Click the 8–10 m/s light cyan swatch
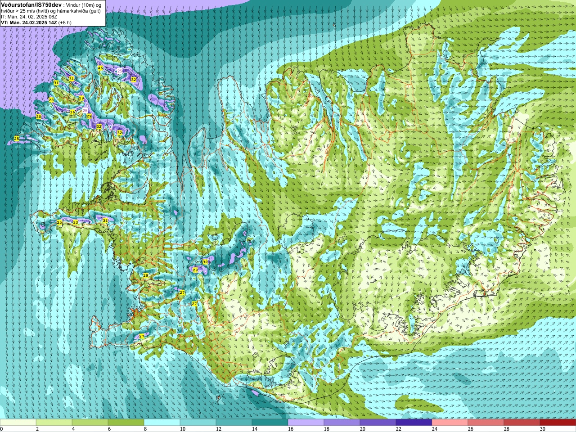Viewport: 576px width, 432px height. tap(162, 423)
